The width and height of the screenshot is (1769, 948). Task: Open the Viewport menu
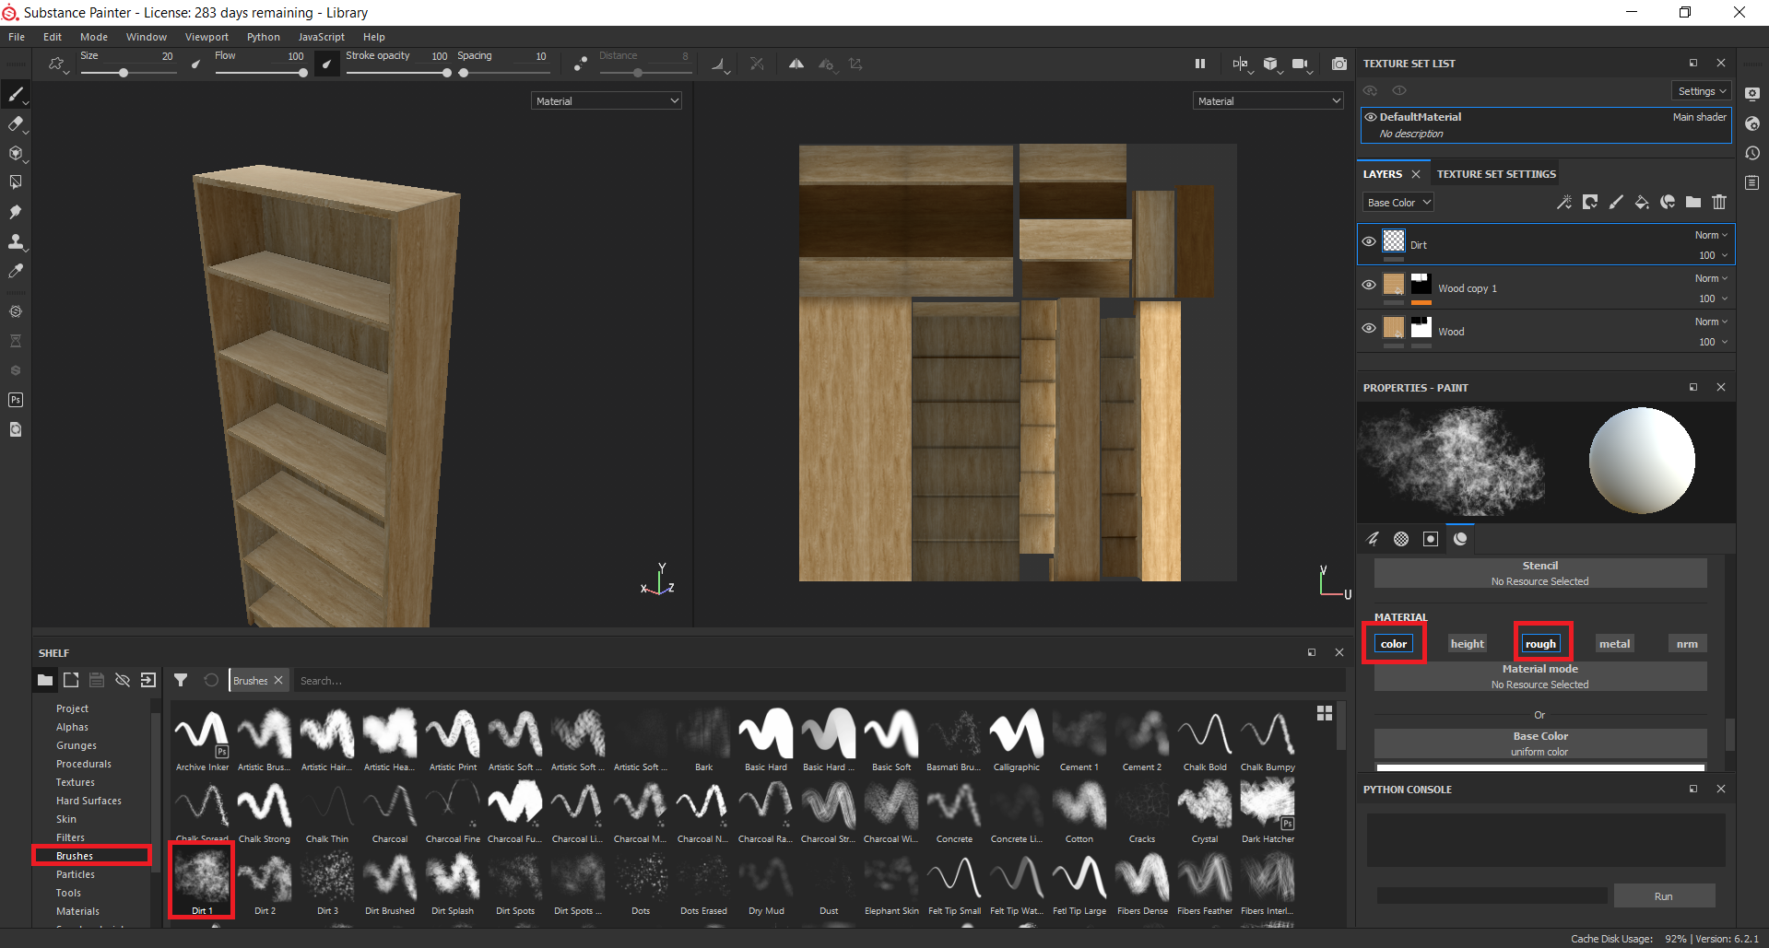click(x=206, y=37)
